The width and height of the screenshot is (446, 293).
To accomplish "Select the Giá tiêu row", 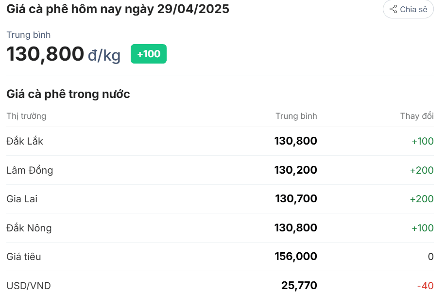I will tap(220, 257).
